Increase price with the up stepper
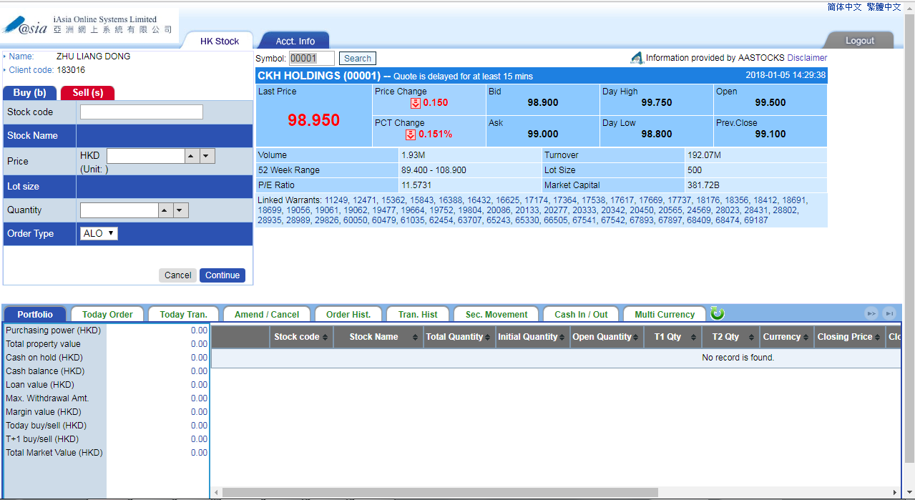This screenshot has width=915, height=500. [x=192, y=156]
